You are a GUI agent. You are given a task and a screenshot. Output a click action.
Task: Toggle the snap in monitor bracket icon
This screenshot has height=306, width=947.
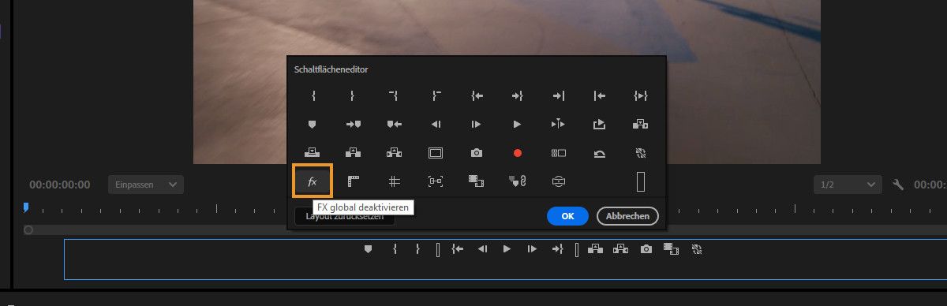[x=436, y=181]
